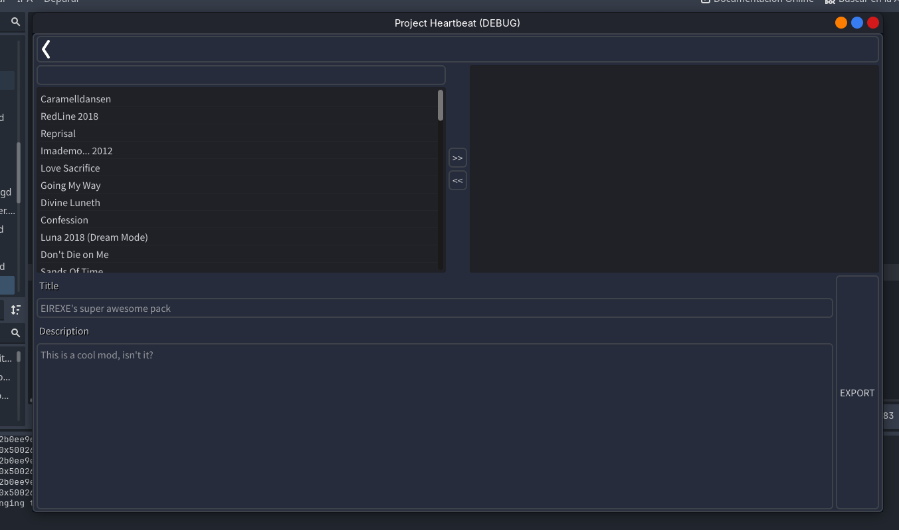Choose Luna 2018 (Dream Mode)
The width and height of the screenshot is (899, 530).
pos(94,237)
